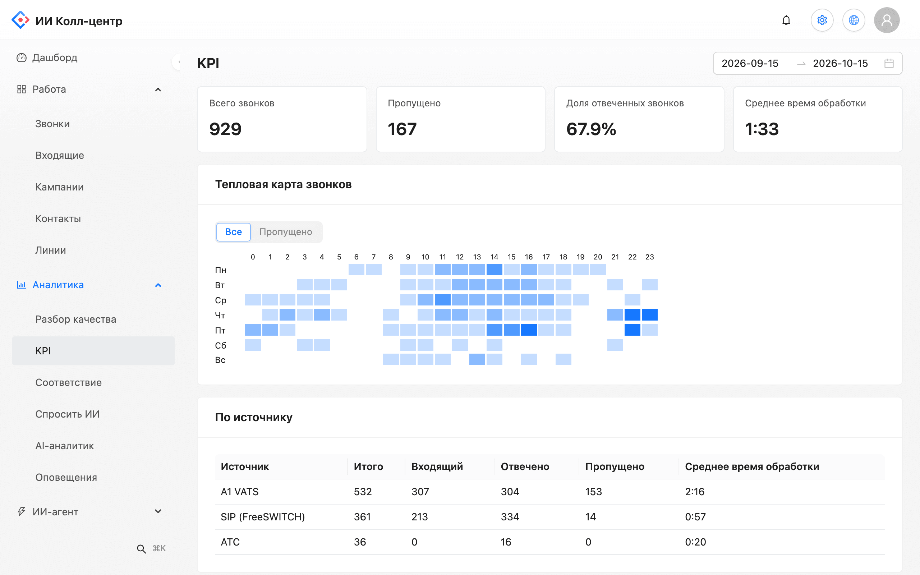Click the SIP (FreeSWITCH) row

[x=550, y=517]
